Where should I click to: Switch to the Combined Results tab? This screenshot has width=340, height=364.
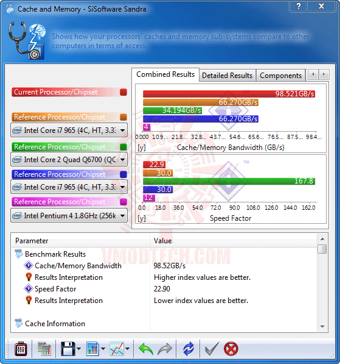coord(165,74)
